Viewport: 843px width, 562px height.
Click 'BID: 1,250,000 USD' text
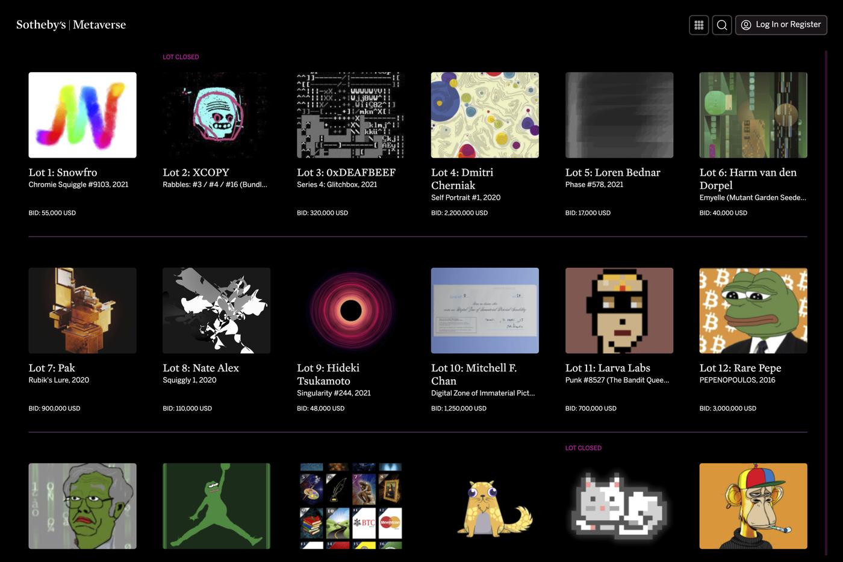[x=459, y=409]
